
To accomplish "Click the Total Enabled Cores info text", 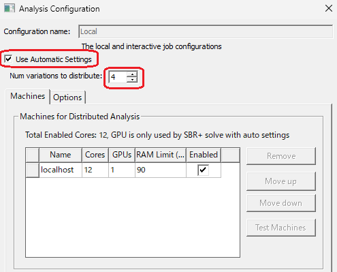I will coord(157,135).
